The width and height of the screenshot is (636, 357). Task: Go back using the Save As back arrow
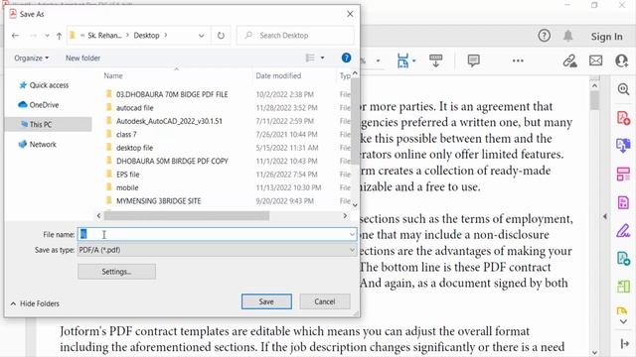(x=16, y=36)
